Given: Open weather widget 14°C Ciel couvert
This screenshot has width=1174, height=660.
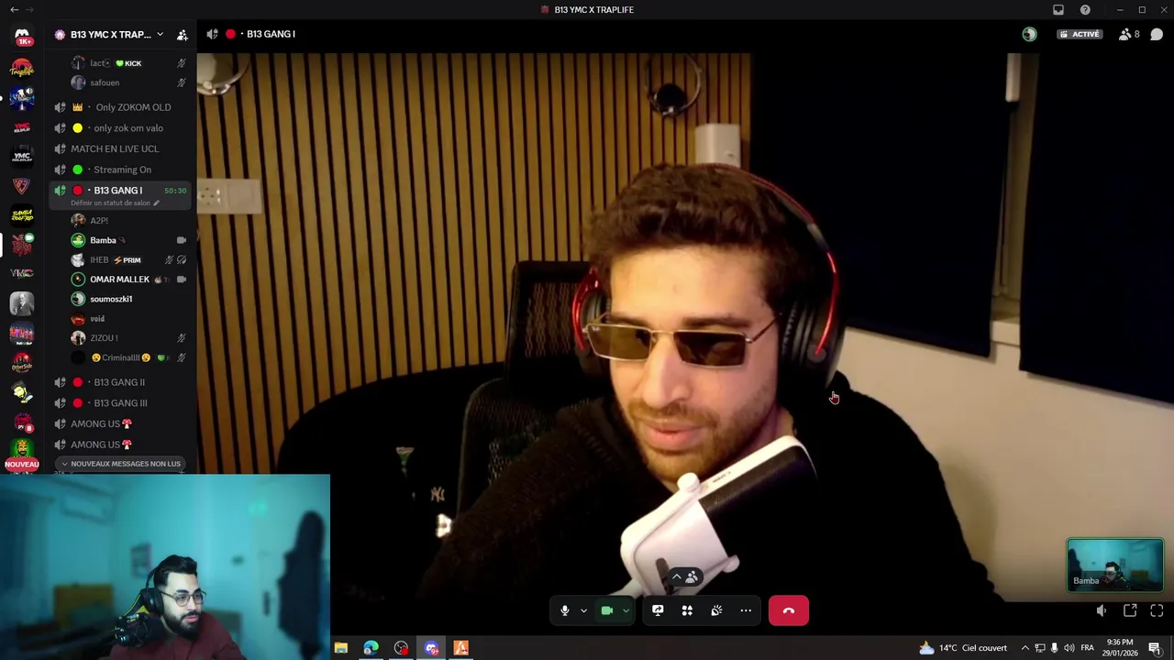Looking at the screenshot, I should 963,648.
